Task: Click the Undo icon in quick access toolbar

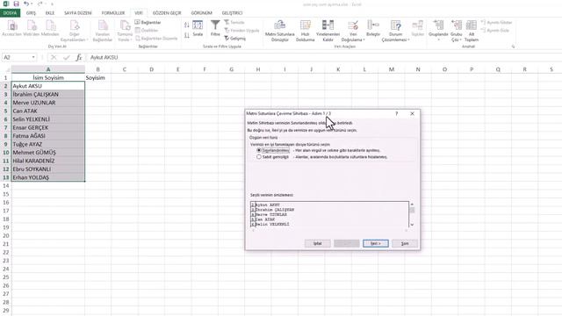Action: [x=26, y=4]
